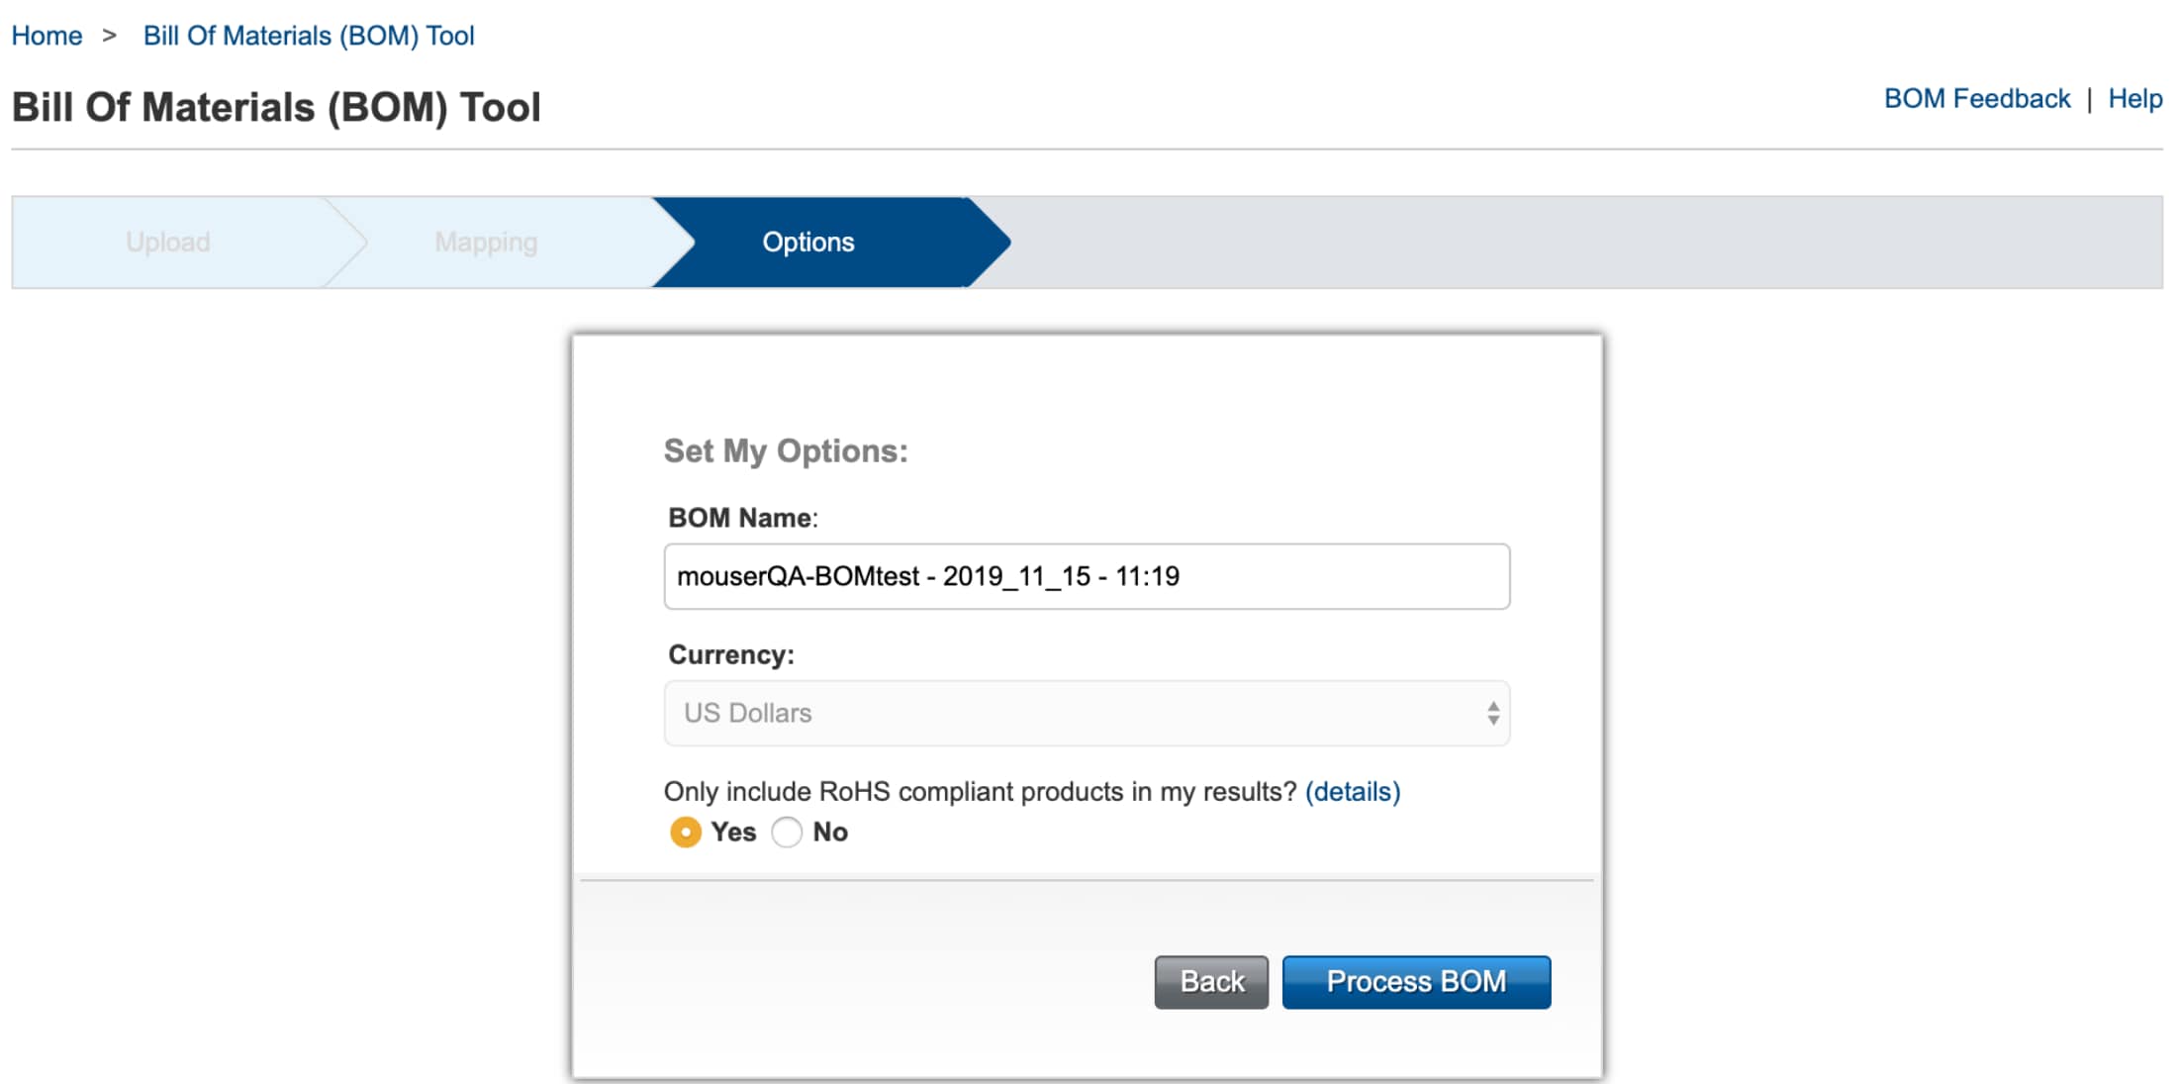The width and height of the screenshot is (2177, 1084).
Task: Open Bill Of Materials (BOM) Tool breadcrumb link
Action: 309,36
